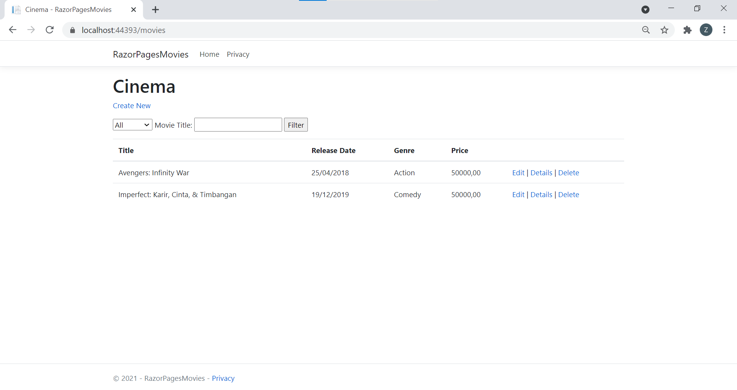
Task: Click the Filter button
Action: click(296, 125)
